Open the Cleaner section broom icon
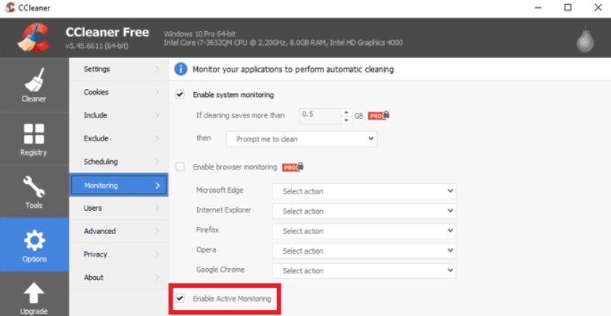Image resolution: width=611 pixels, height=316 pixels. tap(34, 80)
